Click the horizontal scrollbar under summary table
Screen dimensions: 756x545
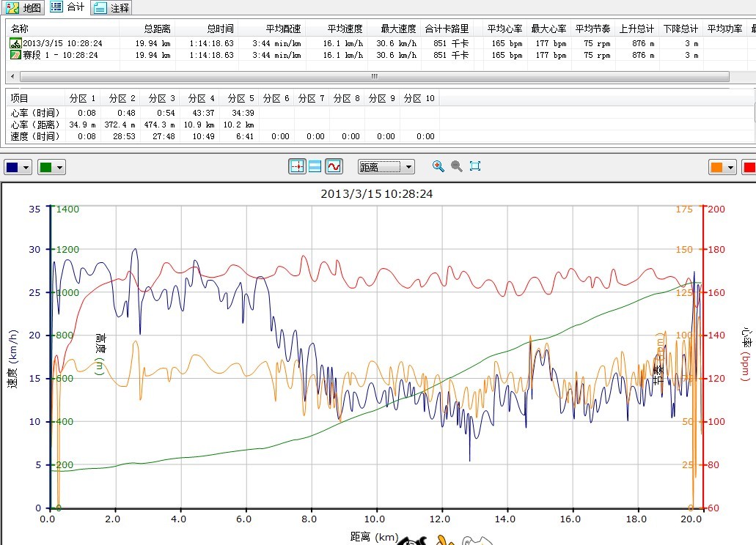pos(374,76)
